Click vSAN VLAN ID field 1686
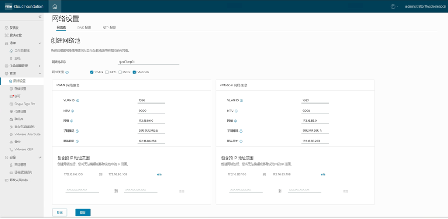The width and height of the screenshot is (448, 219). 151,100
